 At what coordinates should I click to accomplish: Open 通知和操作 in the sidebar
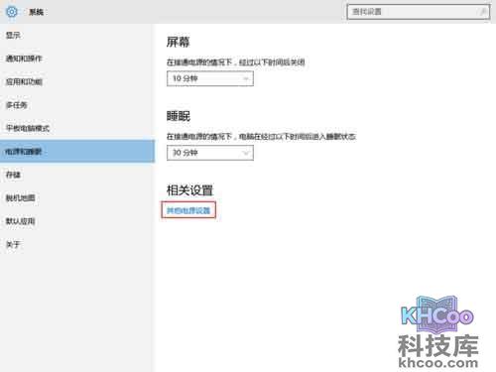click(24, 59)
